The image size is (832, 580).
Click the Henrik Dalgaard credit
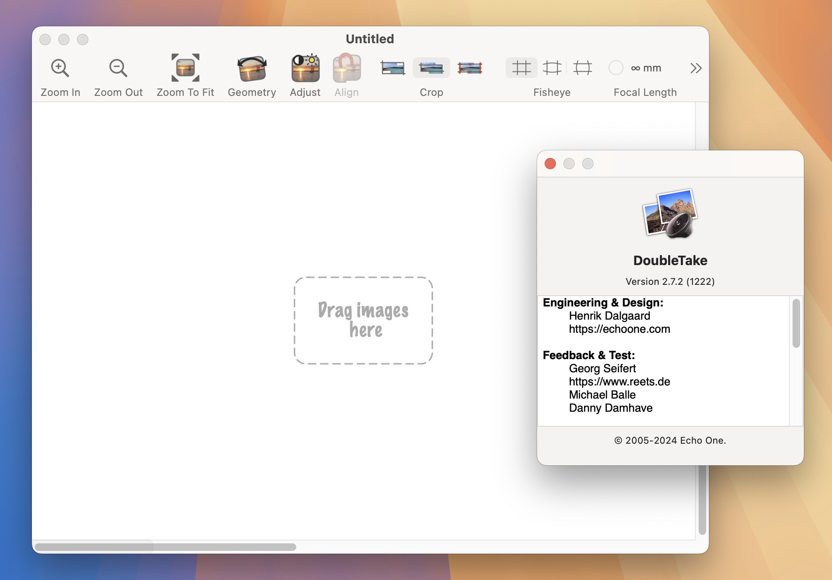(x=609, y=316)
